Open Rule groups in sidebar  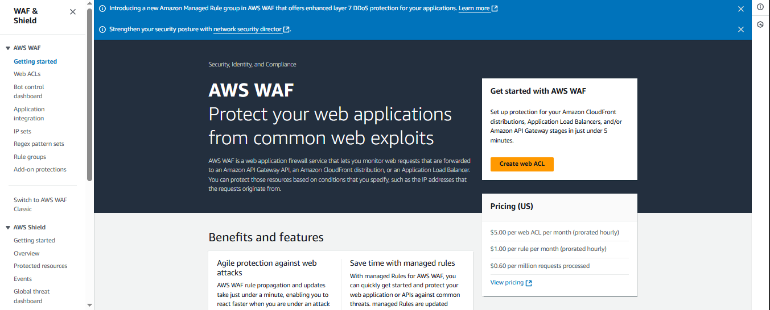point(30,157)
